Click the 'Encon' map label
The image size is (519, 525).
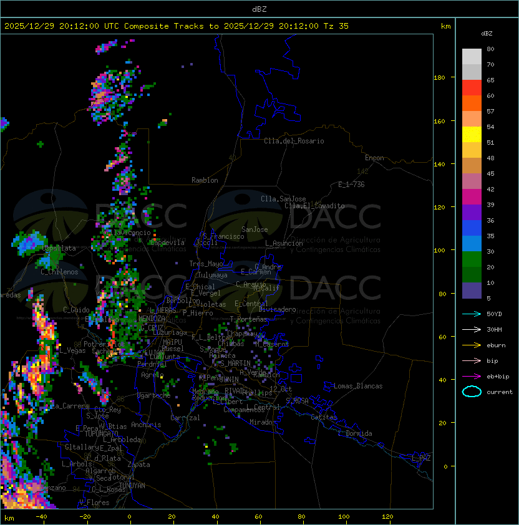coord(374,158)
